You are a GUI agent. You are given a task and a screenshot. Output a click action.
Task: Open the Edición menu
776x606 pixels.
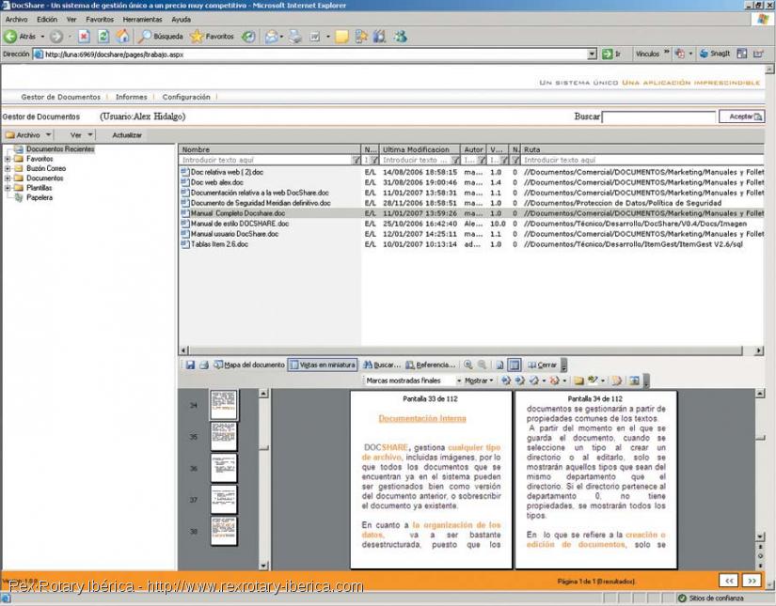pos(47,20)
